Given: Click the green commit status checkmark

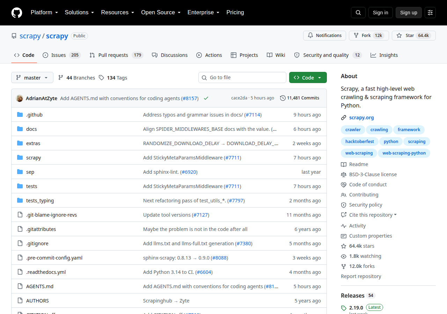Looking at the screenshot, I should [206, 98].
